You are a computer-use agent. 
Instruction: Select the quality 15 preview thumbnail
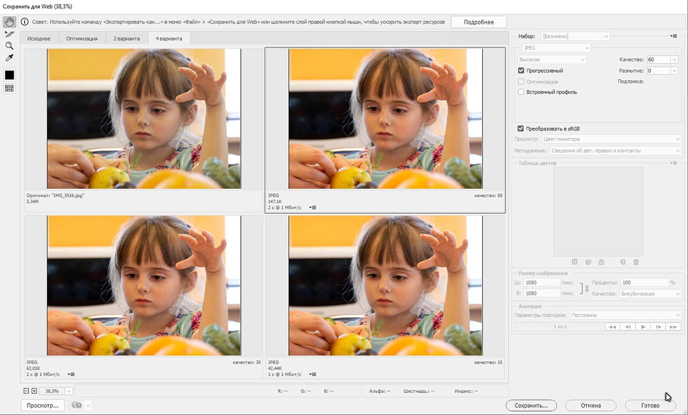point(385,286)
